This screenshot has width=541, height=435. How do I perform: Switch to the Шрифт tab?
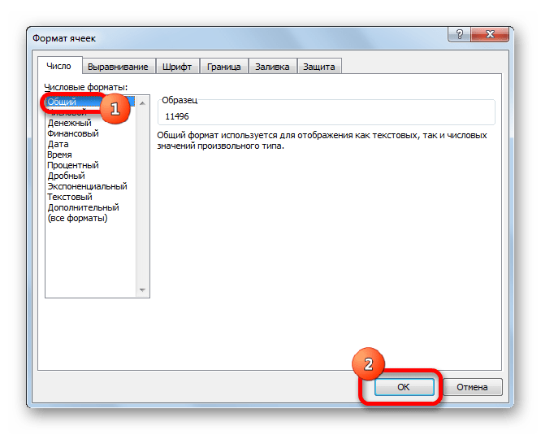pyautogui.click(x=177, y=67)
